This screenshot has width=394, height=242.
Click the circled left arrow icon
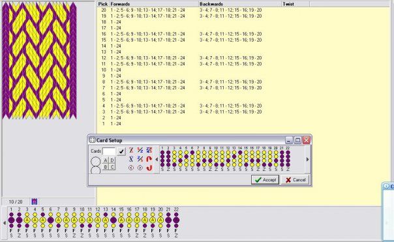pos(131,168)
